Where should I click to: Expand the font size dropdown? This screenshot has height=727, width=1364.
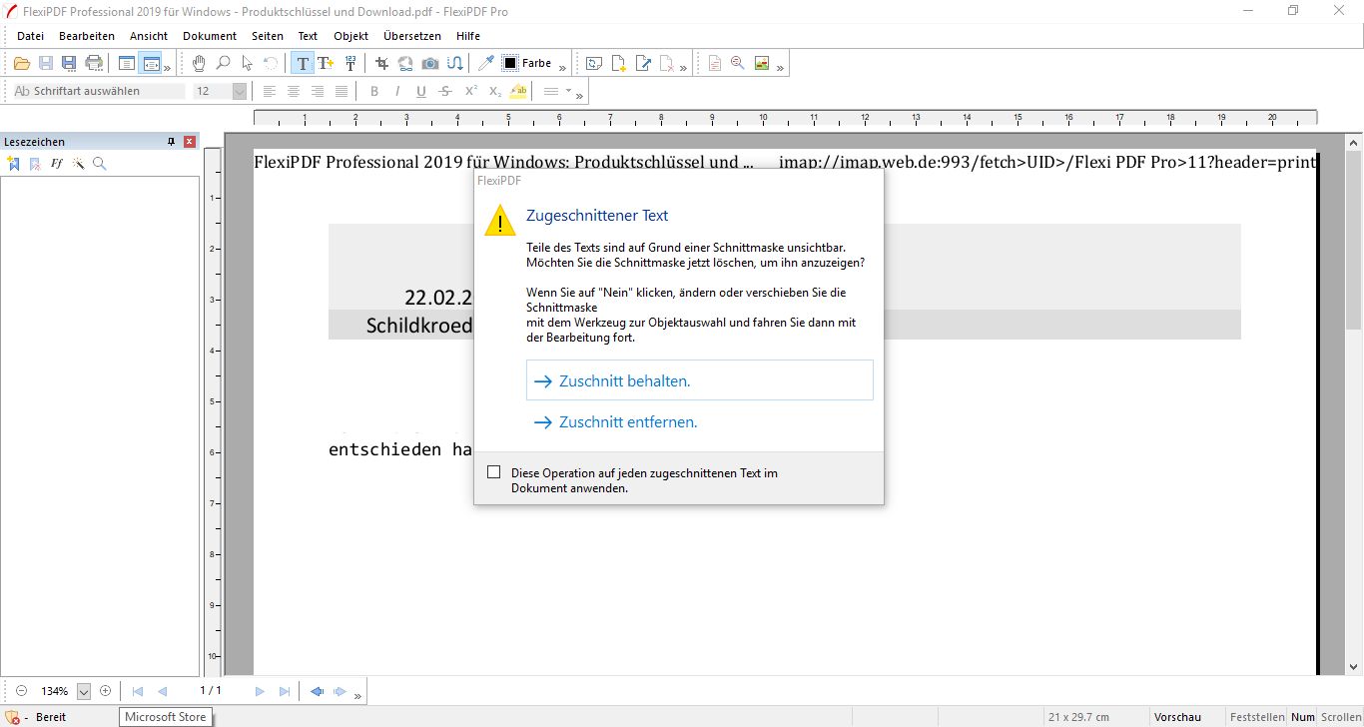coord(240,91)
